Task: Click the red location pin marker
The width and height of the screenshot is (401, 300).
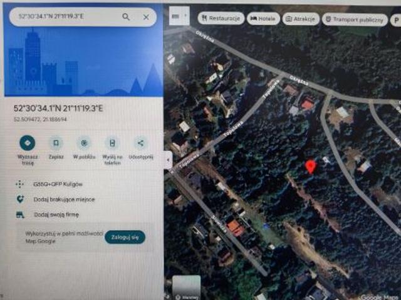Action: click(x=311, y=167)
